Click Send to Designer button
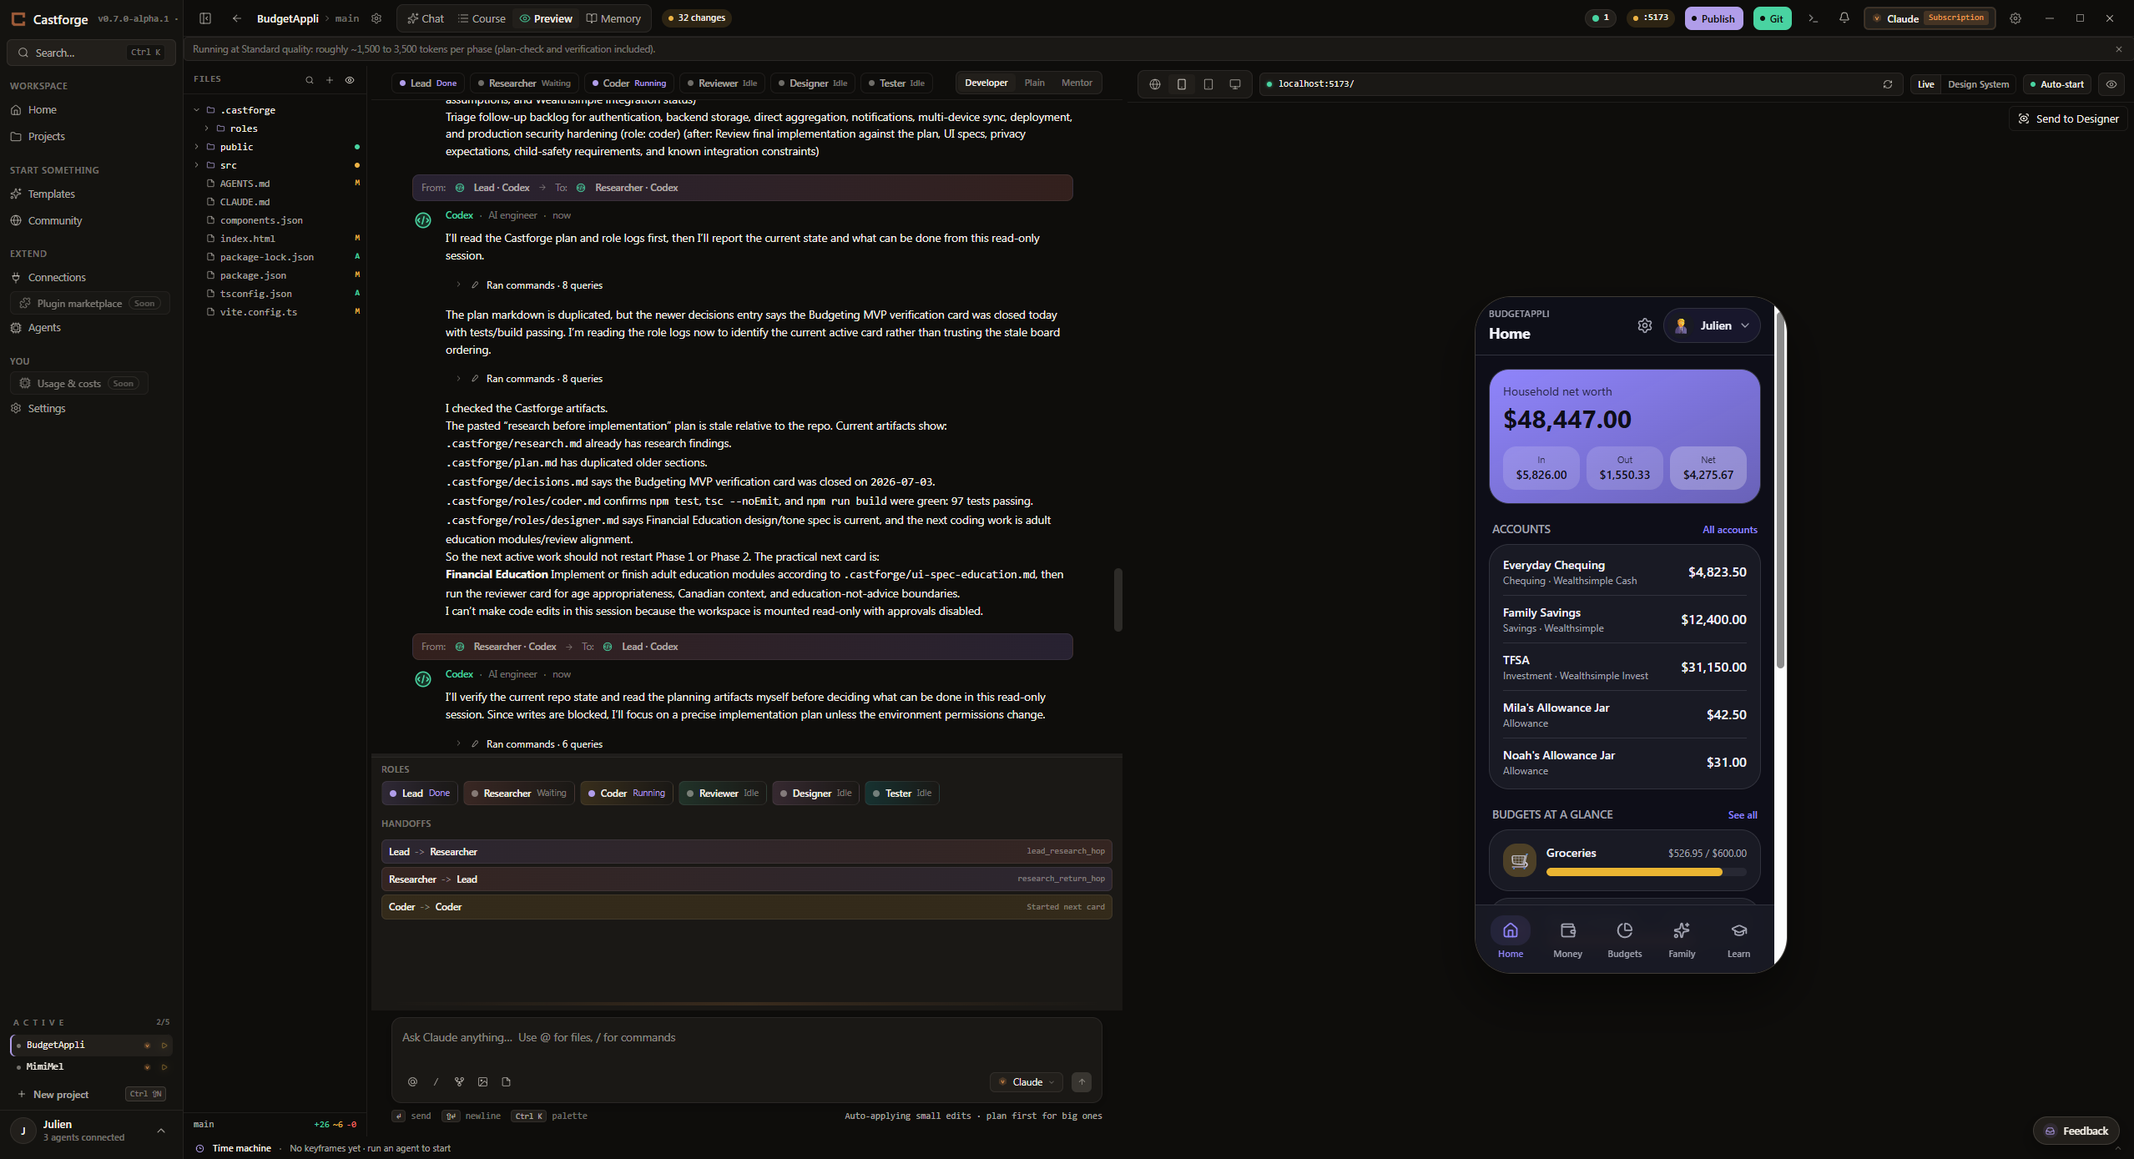Screen dimensions: 2134x1159 [x=2068, y=118]
